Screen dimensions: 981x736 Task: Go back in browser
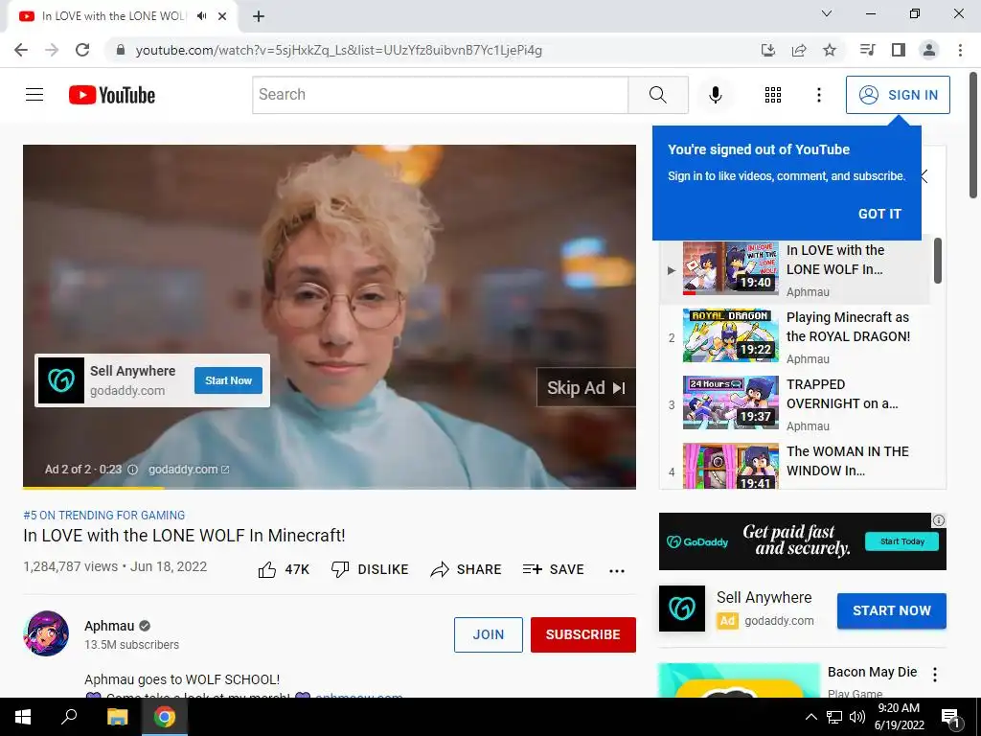(x=21, y=50)
